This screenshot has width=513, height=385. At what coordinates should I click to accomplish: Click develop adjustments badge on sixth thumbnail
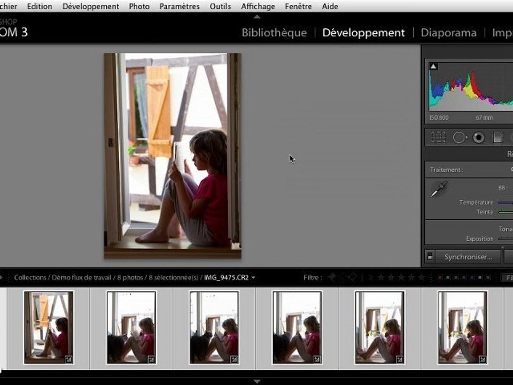click(483, 359)
